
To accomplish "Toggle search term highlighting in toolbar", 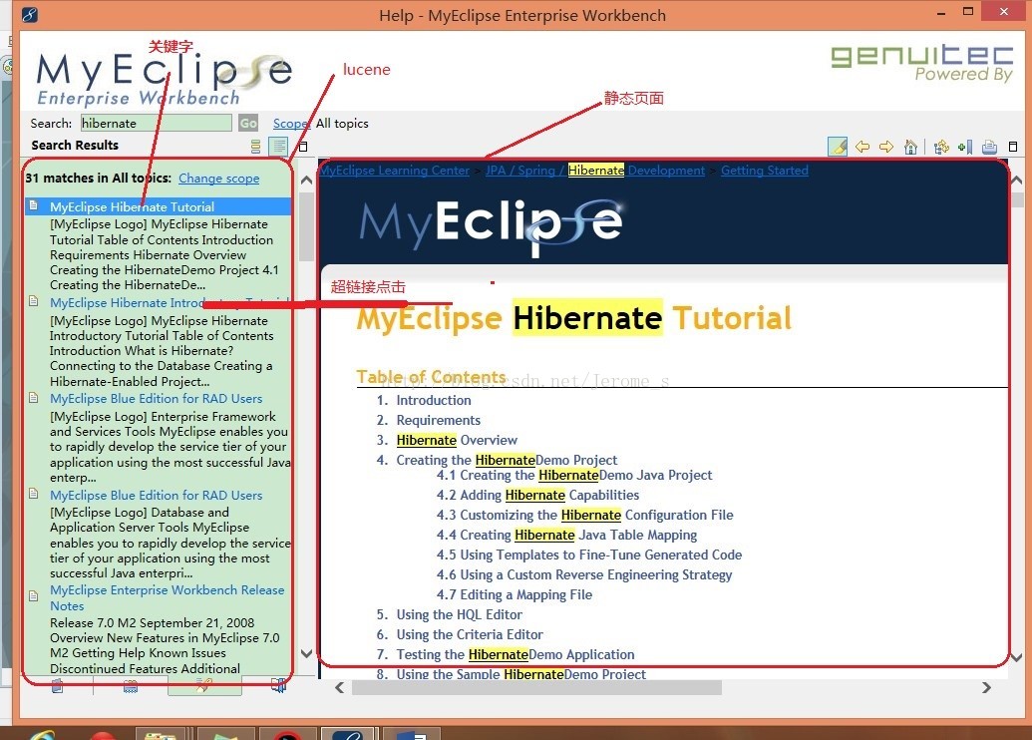I will 838,147.
